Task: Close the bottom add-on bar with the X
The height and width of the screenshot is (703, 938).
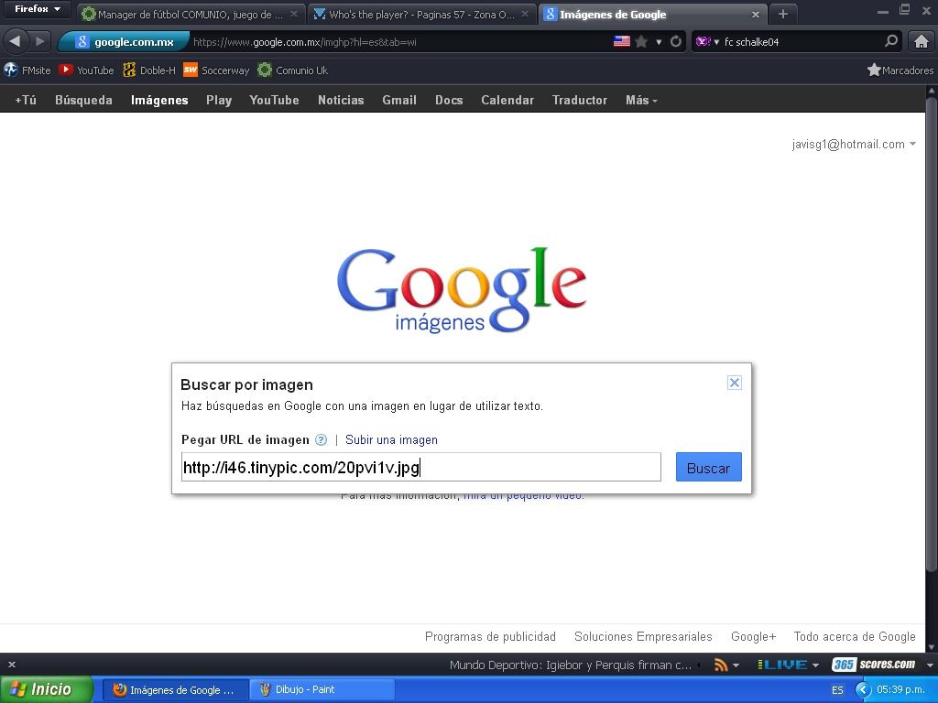Action: (12, 665)
